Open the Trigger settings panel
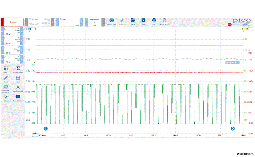The height and width of the screenshot is (157, 255). (70, 22)
